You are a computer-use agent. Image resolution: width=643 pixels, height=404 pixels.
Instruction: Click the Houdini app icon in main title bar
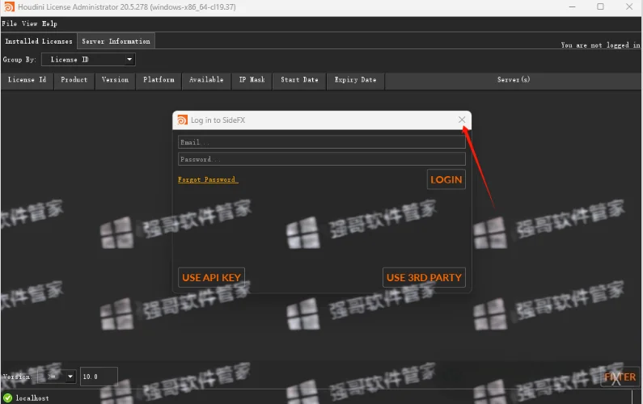coord(9,6)
